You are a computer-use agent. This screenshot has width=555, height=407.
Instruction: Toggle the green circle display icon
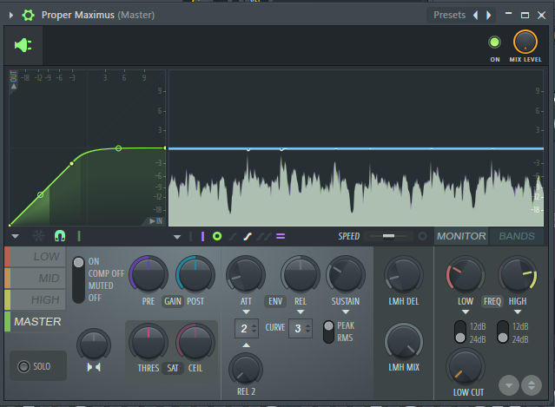point(217,236)
